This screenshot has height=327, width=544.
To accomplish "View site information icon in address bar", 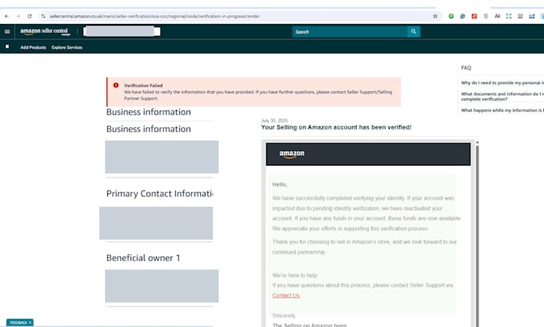I will point(43,16).
